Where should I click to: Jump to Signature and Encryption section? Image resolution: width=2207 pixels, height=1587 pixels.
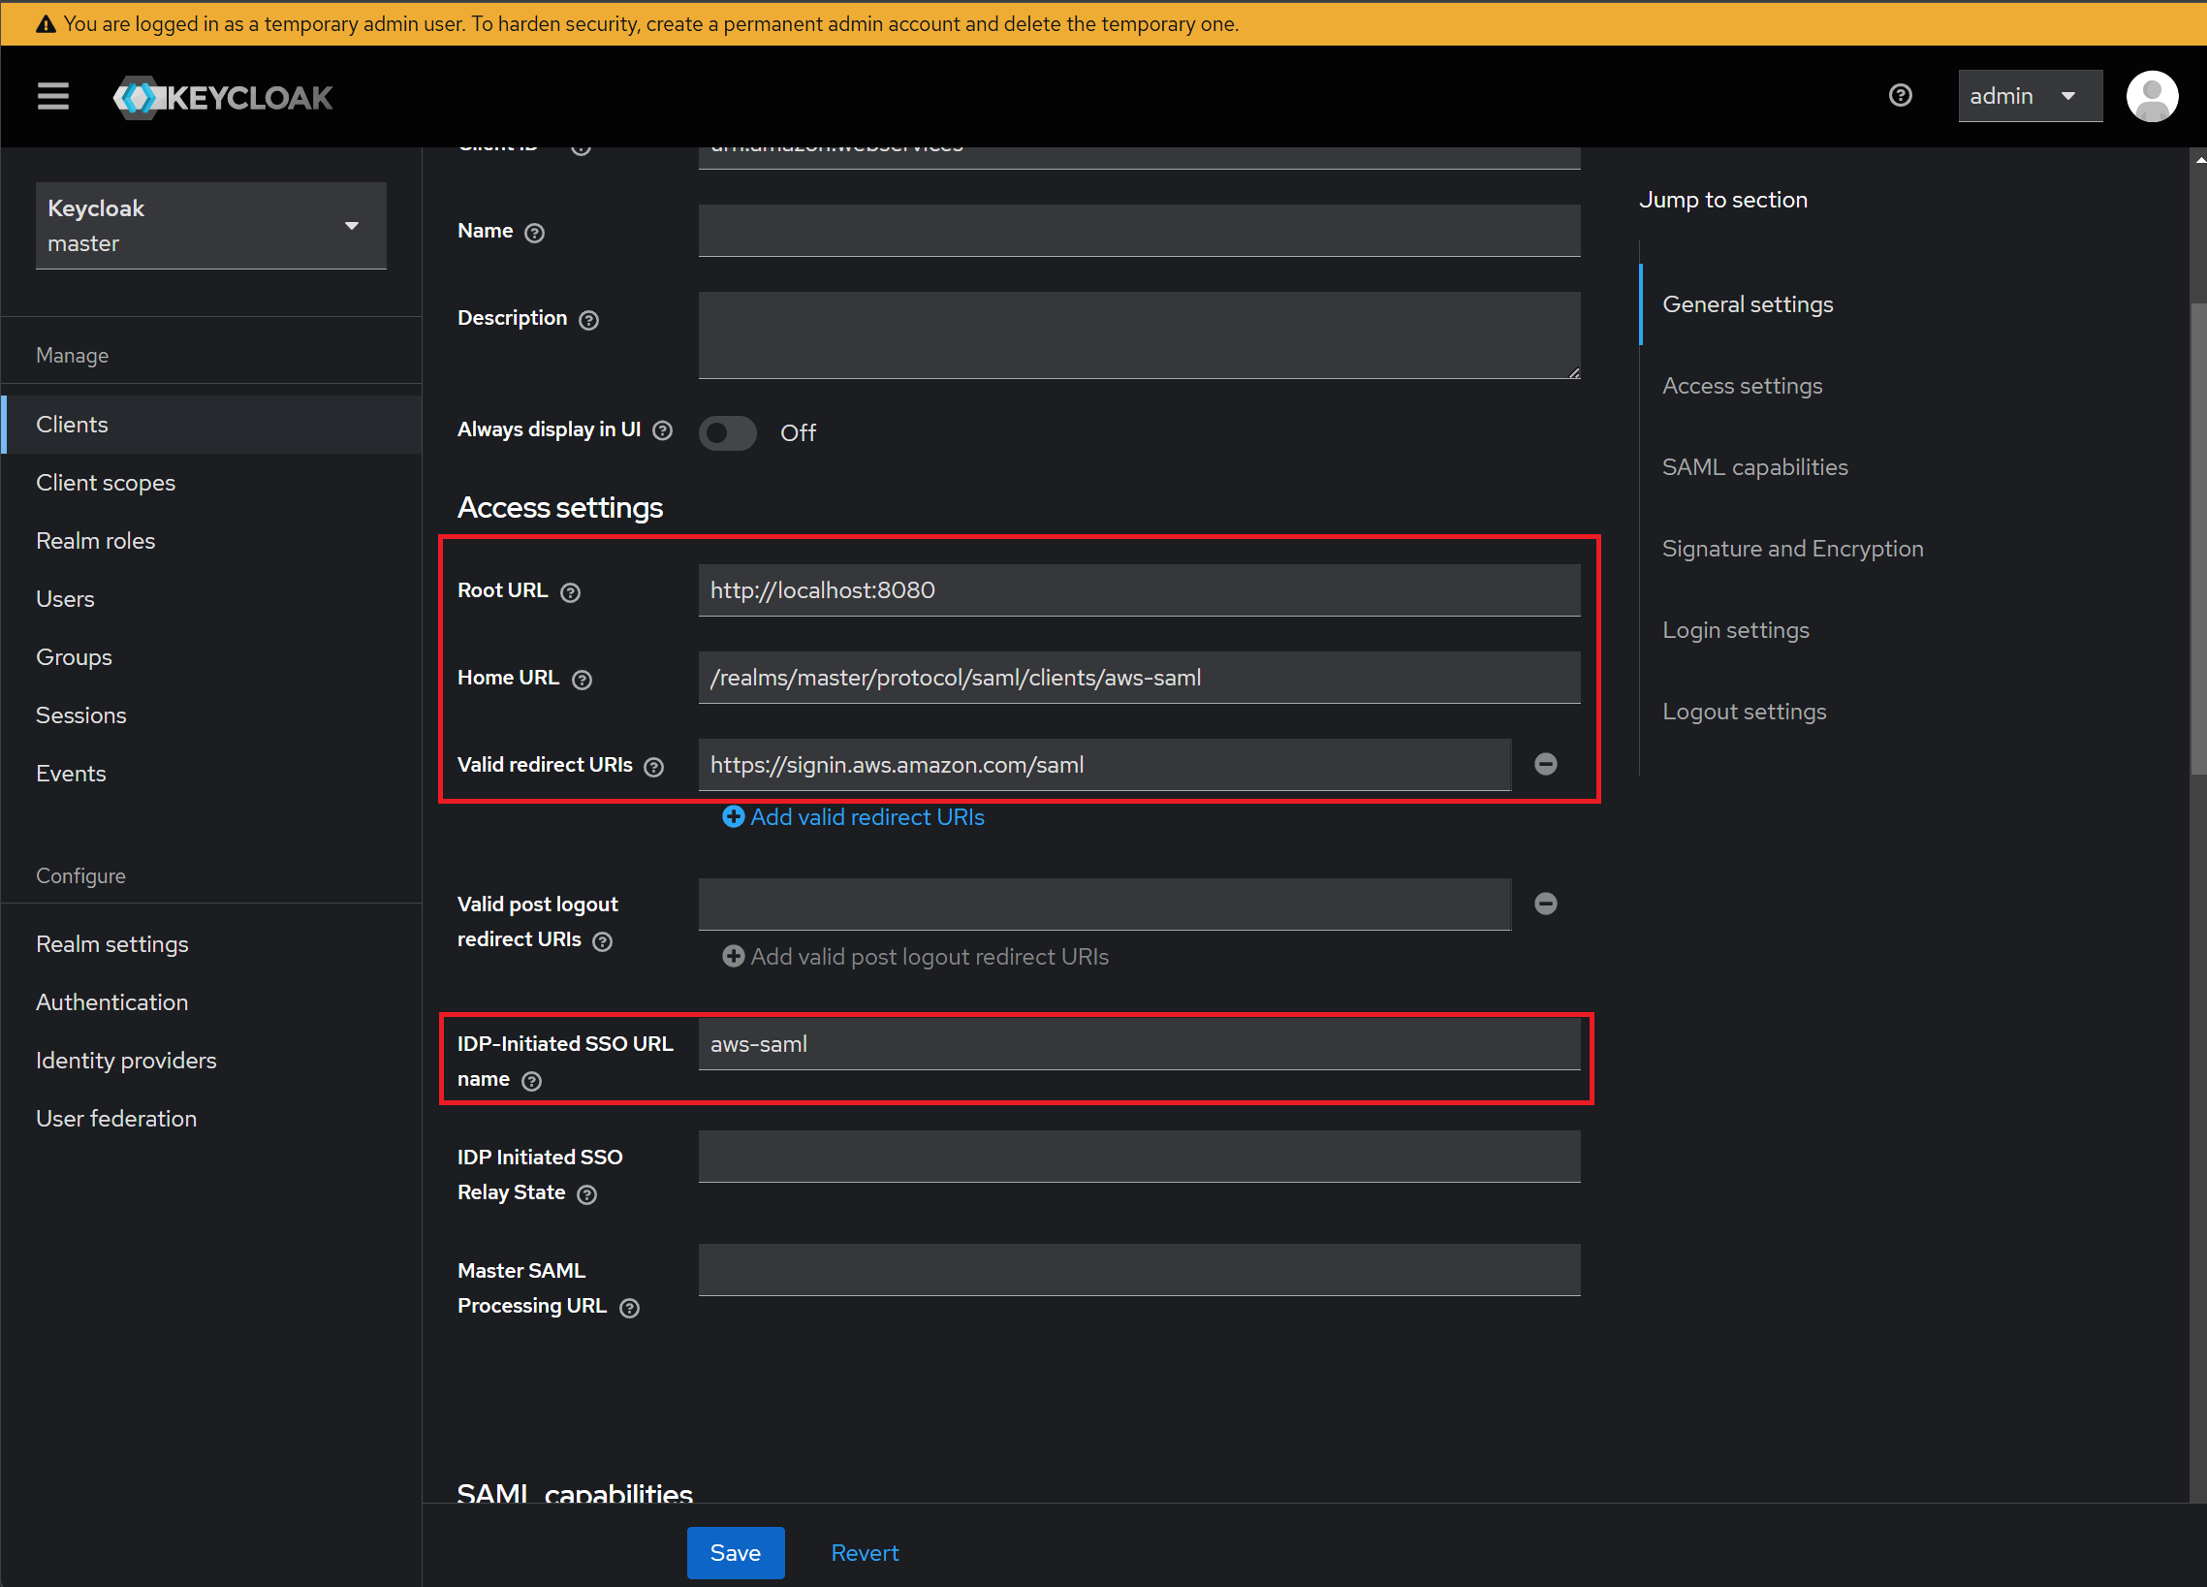[x=1791, y=549]
